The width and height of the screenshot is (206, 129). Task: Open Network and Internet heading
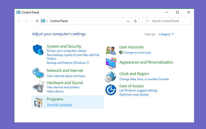(65, 70)
